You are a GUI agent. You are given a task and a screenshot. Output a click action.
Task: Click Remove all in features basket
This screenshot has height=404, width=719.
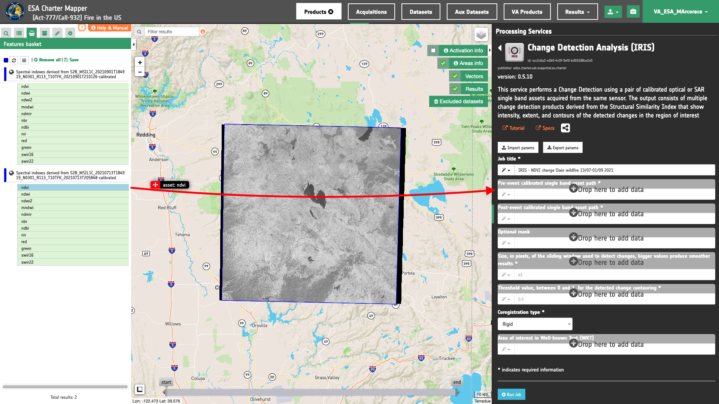click(47, 60)
